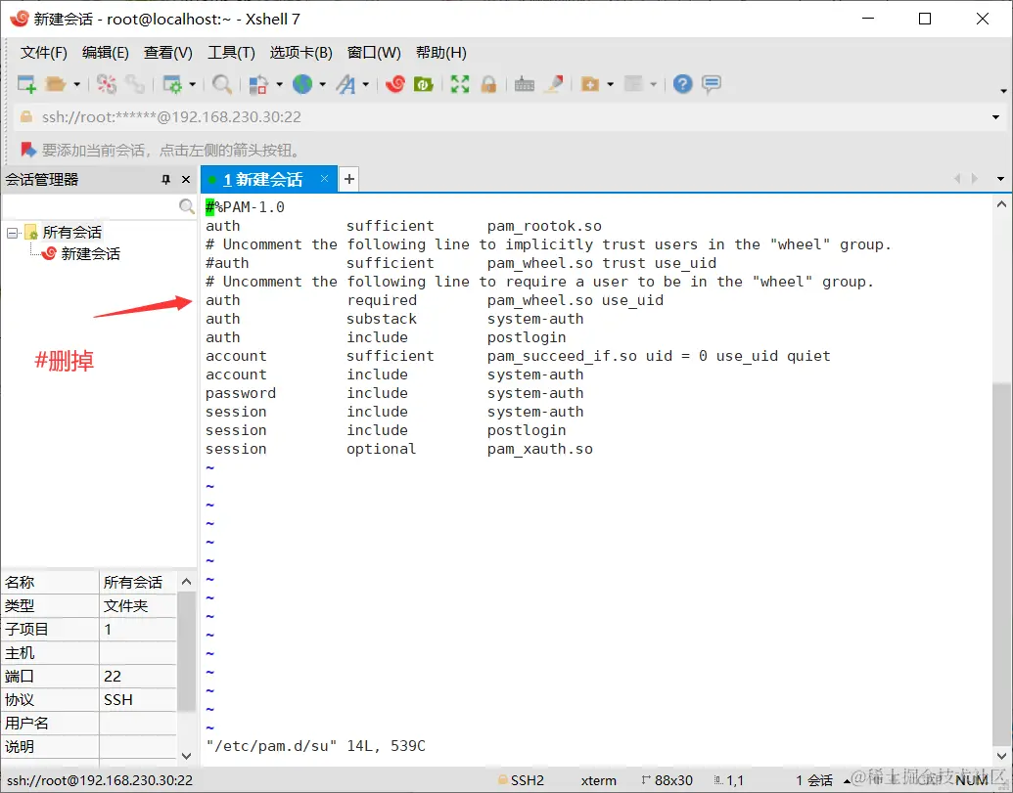Click the feedback chat bubble icon
The height and width of the screenshot is (793, 1013).
712,84
